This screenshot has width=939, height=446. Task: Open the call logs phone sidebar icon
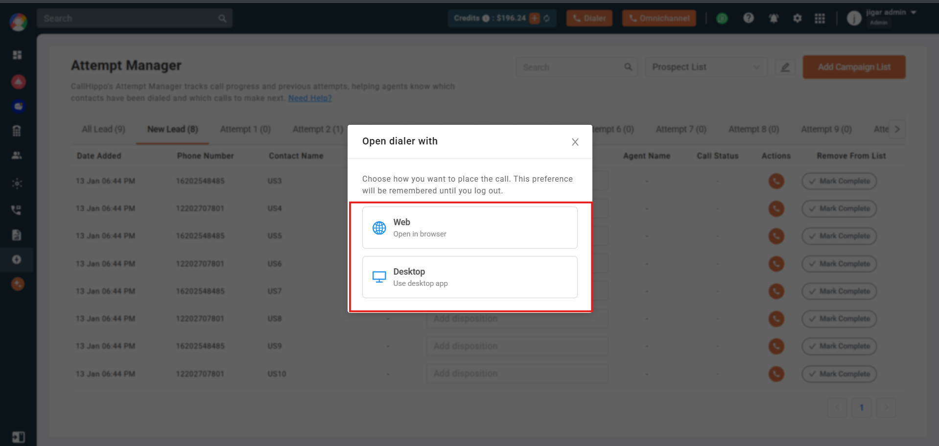(16, 210)
